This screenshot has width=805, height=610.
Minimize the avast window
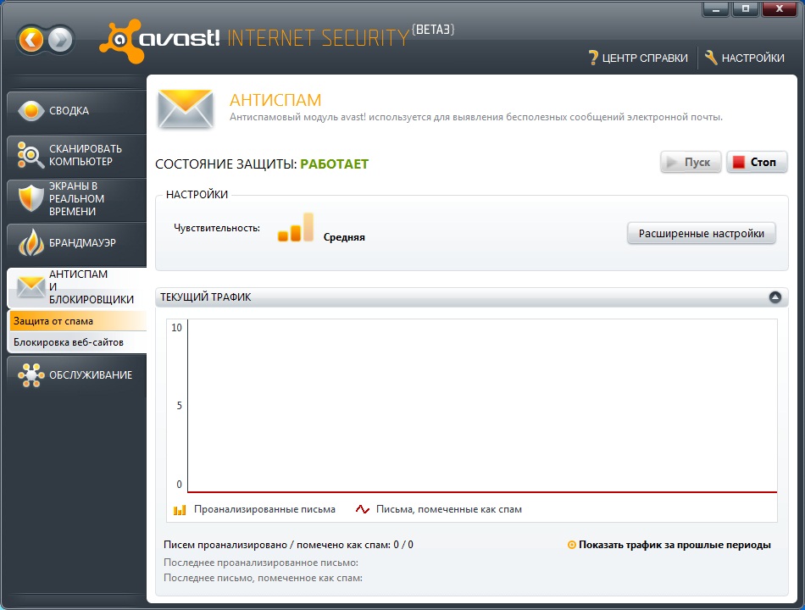716,9
